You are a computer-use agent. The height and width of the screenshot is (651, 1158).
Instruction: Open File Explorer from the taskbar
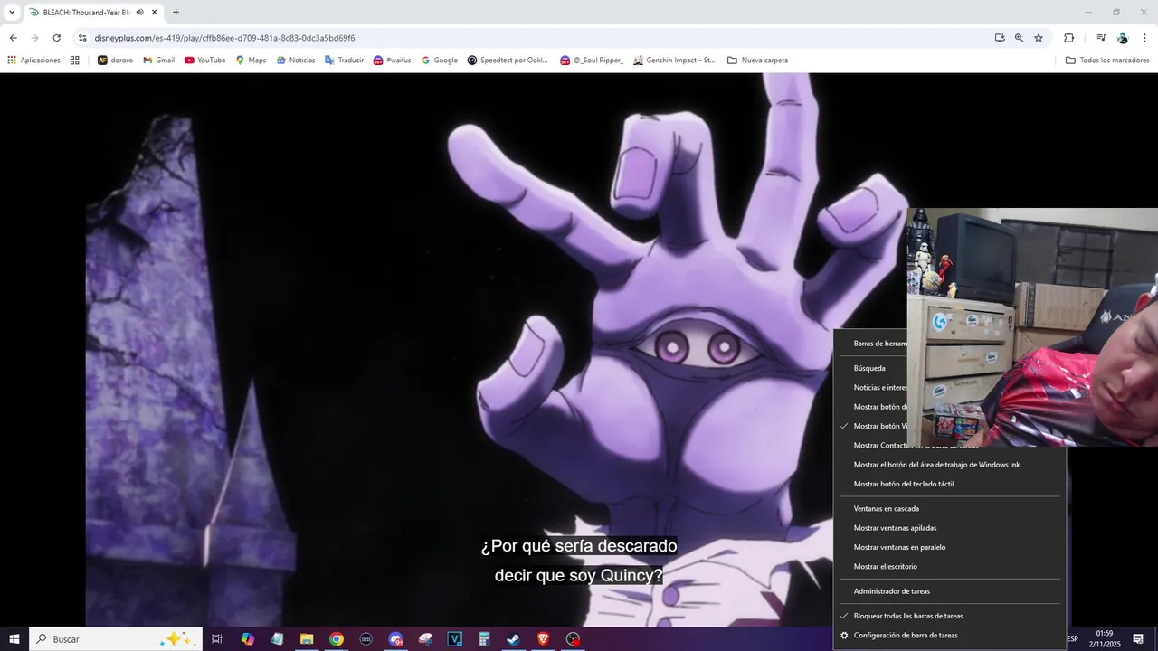(x=307, y=639)
